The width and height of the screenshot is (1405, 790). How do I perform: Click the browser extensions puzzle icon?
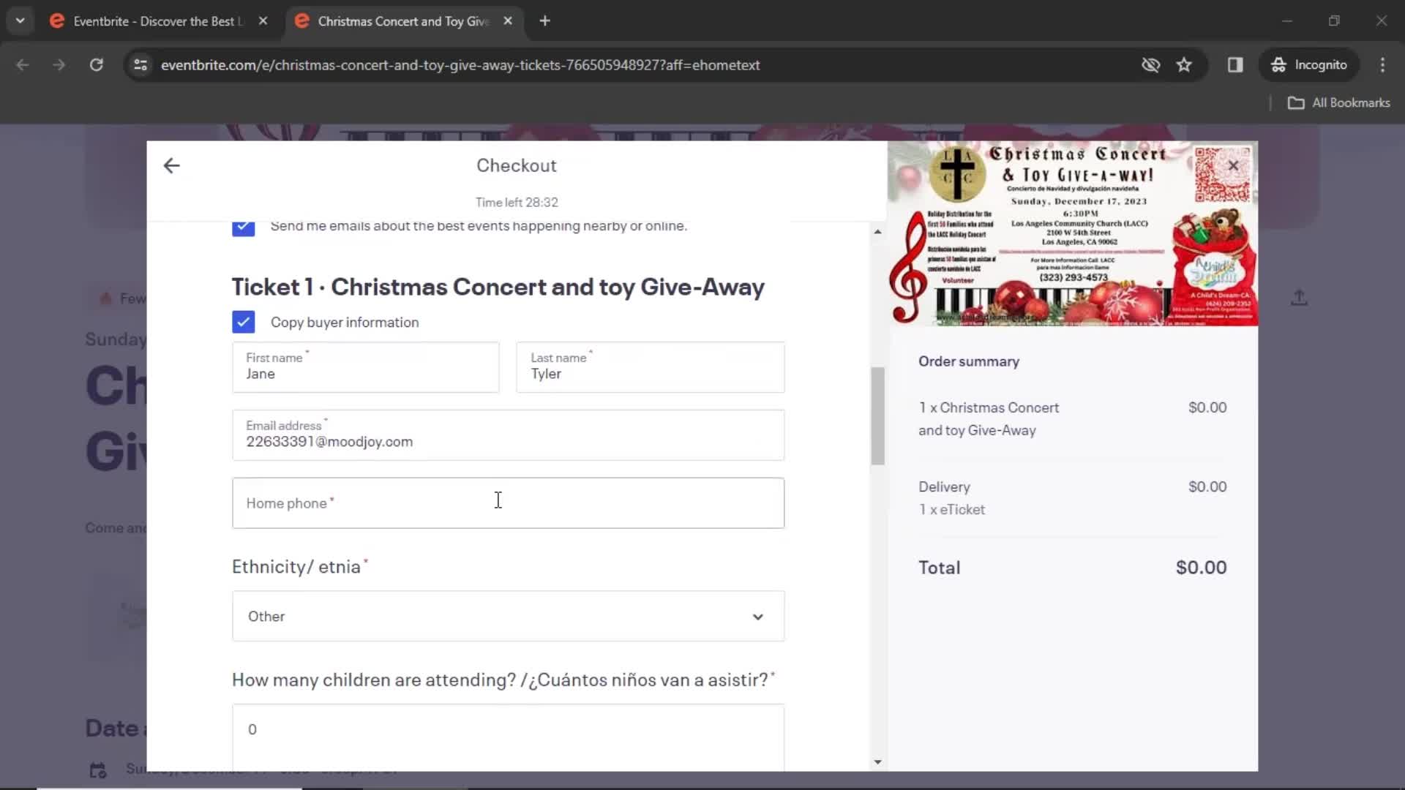pyautogui.click(x=1234, y=64)
